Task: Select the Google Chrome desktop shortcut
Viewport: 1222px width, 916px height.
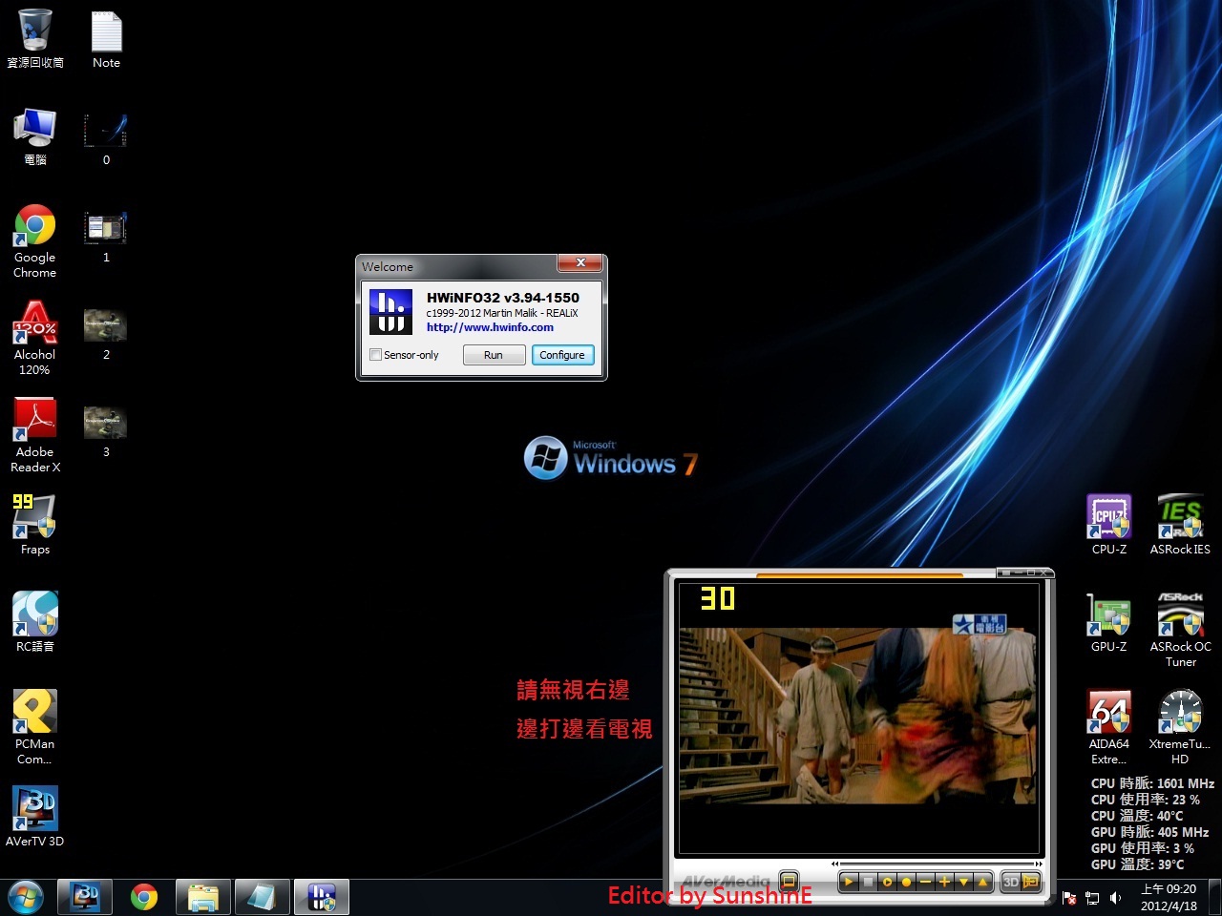Action: 35,240
